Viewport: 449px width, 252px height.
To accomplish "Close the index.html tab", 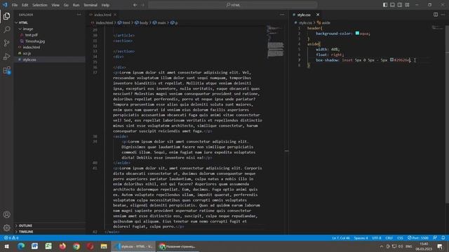I will point(115,15).
